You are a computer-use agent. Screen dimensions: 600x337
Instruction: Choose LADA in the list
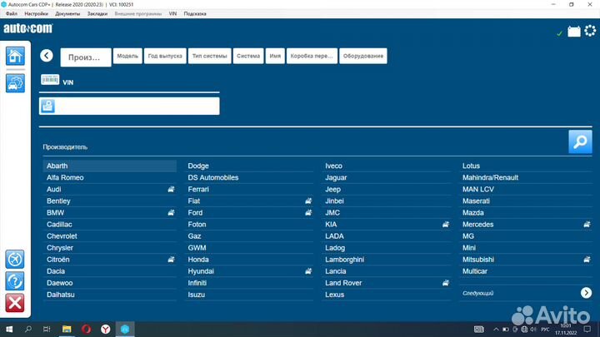coord(387,236)
